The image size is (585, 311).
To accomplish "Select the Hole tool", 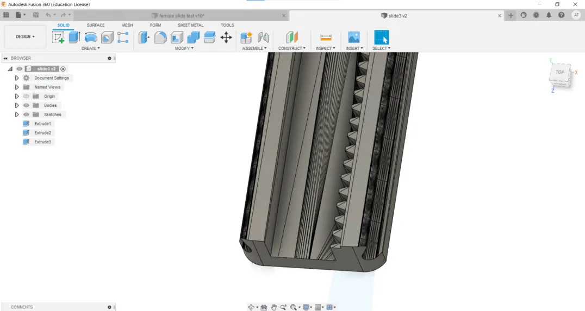I will coord(107,37).
